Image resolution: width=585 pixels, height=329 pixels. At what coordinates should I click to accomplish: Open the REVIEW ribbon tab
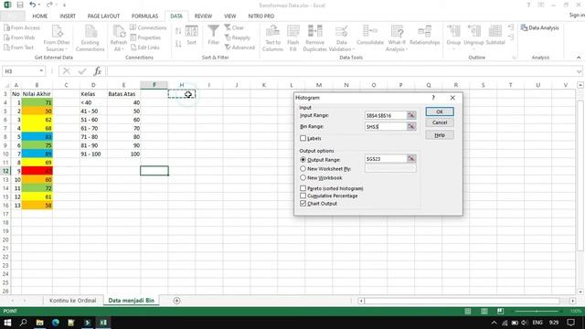[x=203, y=16]
